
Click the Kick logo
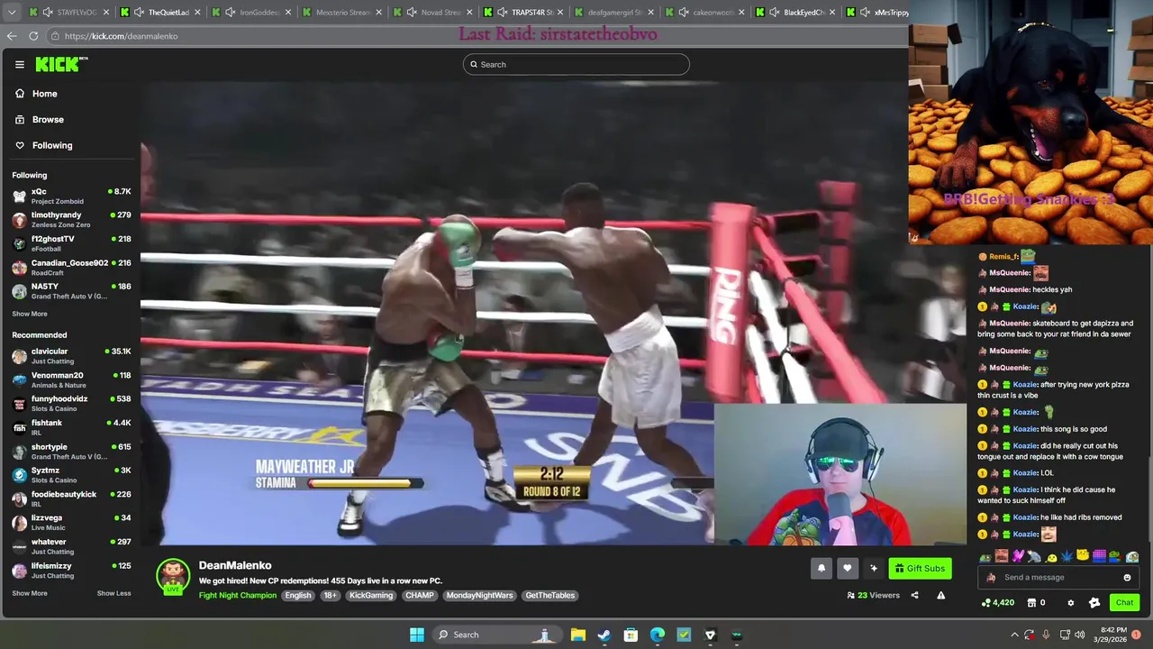tap(61, 64)
